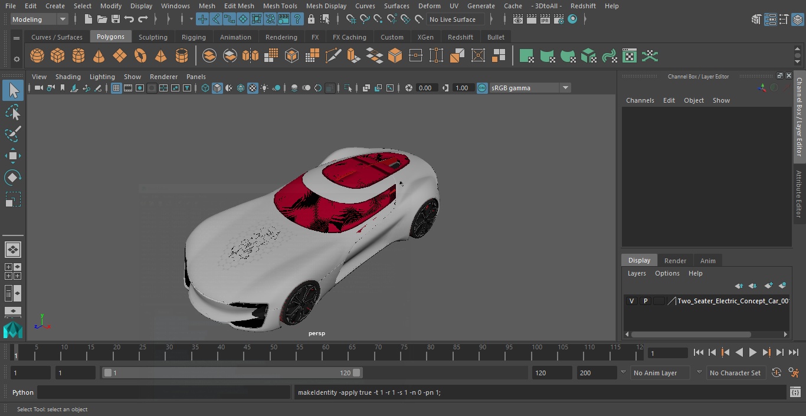The image size is (806, 416).
Task: Create a polygon cube from the shelf
Action: click(57, 56)
